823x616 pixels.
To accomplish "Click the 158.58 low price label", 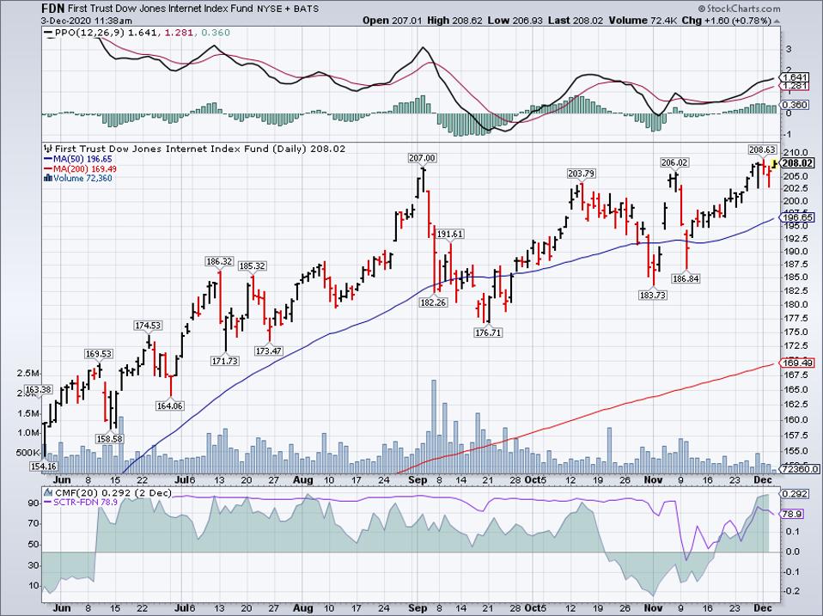I will pos(109,439).
